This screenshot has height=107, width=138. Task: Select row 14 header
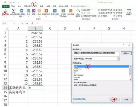pyautogui.click(x=5, y=88)
